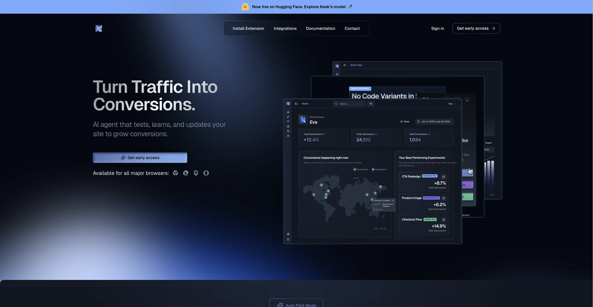Open the Integrations nav item

[285, 28]
